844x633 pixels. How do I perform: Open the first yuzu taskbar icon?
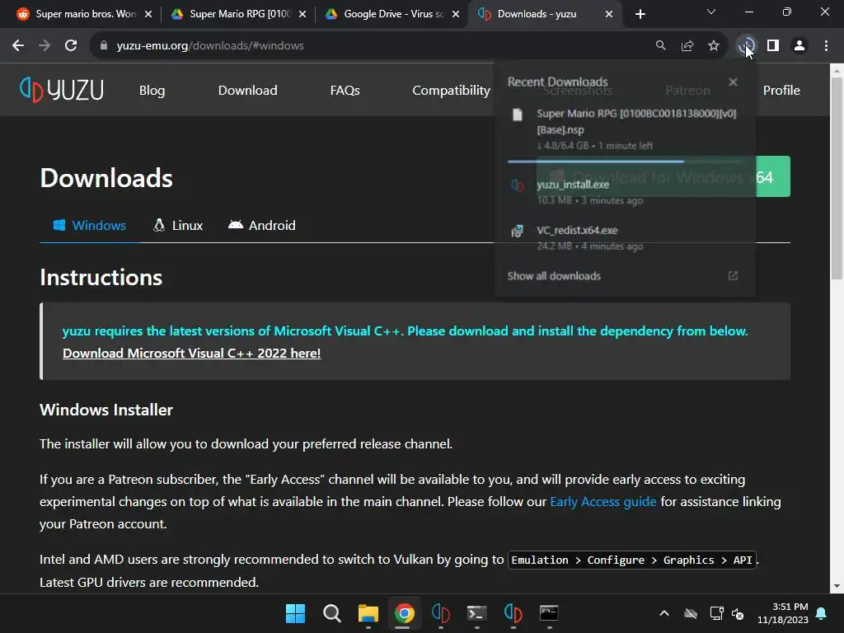click(441, 613)
